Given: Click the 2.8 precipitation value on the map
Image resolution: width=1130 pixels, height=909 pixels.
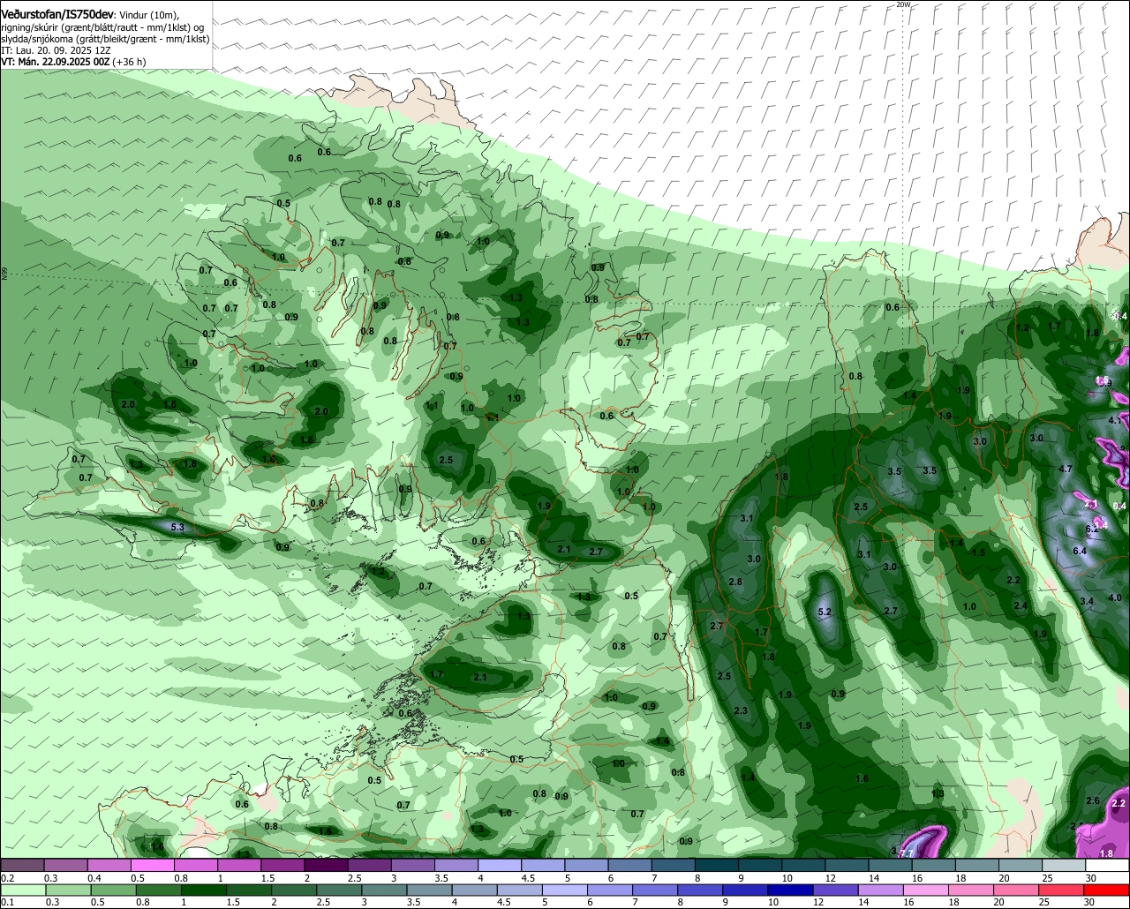Looking at the screenshot, I should (735, 582).
